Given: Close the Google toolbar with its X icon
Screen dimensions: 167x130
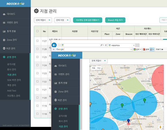Looking at the screenshot, I should tap(54, 49).
